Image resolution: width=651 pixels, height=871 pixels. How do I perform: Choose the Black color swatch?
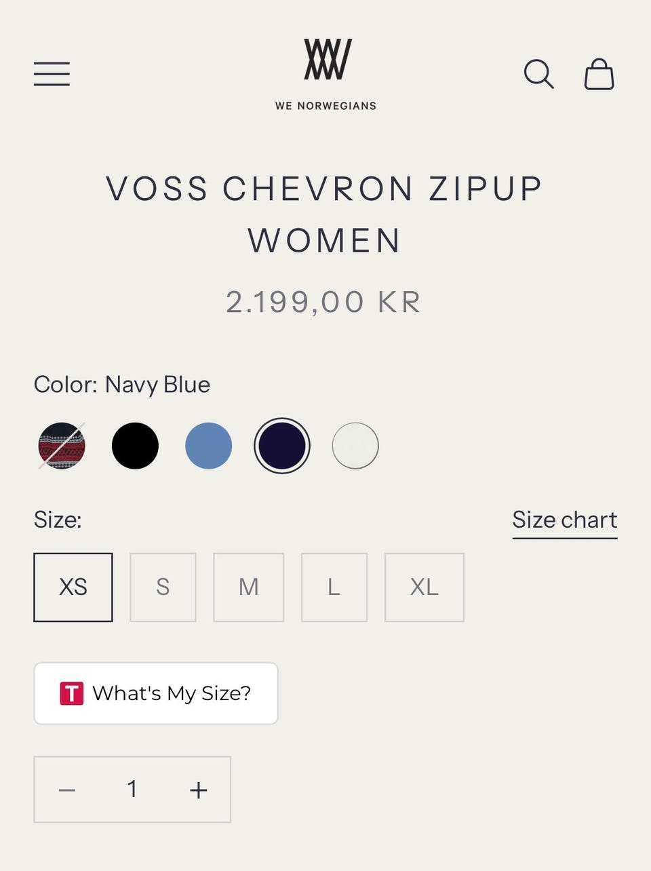[x=135, y=446]
